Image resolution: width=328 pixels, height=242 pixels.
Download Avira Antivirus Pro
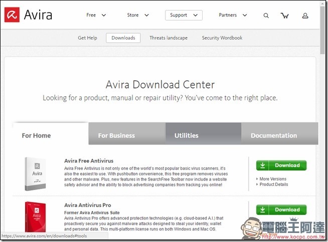click(x=281, y=209)
